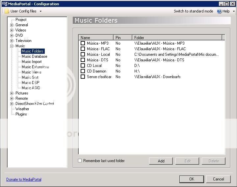Maximize the MediaPortal Configuration window
Screen dimensions: 237x187
(x=226, y=4)
